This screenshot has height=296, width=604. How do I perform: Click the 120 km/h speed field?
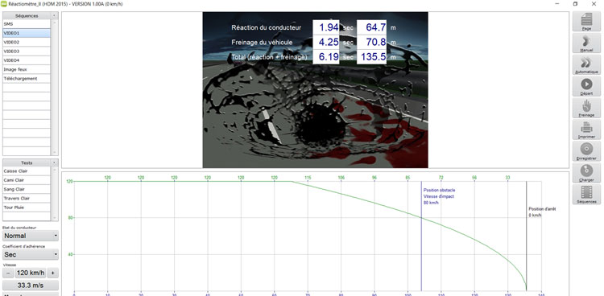31,273
